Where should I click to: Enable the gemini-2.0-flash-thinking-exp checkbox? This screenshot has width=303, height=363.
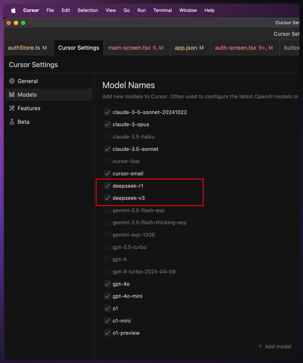[107, 223]
